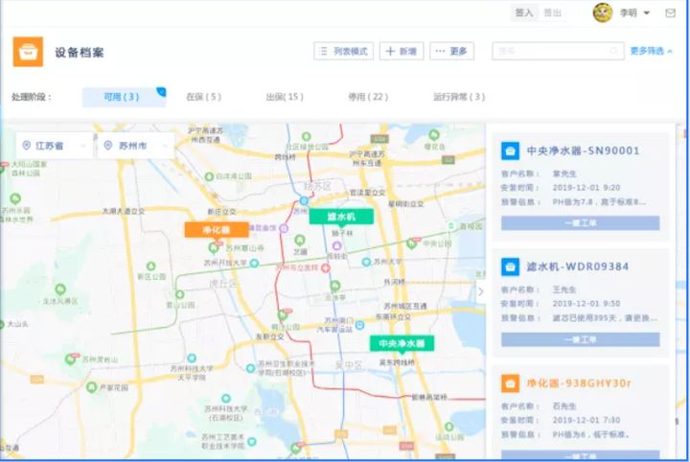This screenshot has height=462, width=690.
Task: Open the 滤水机-WDR09384 device title
Action: (577, 266)
